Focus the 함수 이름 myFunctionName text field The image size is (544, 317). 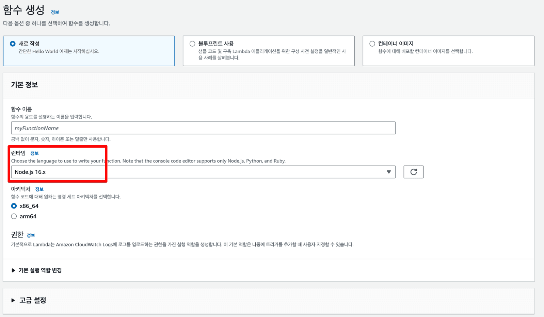click(203, 128)
